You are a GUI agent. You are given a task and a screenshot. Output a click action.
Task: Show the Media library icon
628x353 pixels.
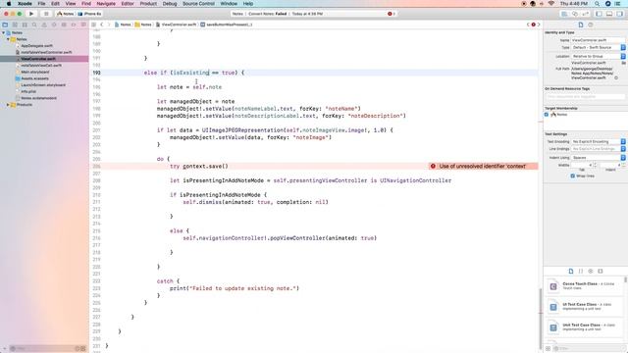coord(600,271)
